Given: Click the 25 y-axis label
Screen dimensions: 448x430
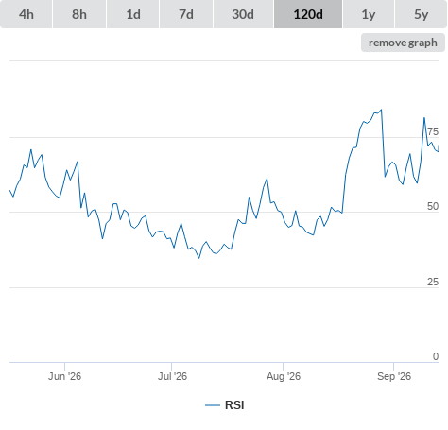Looking at the screenshot, I should 433,282.
